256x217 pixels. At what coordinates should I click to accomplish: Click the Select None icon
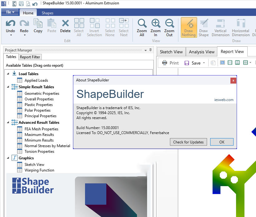point(110,23)
